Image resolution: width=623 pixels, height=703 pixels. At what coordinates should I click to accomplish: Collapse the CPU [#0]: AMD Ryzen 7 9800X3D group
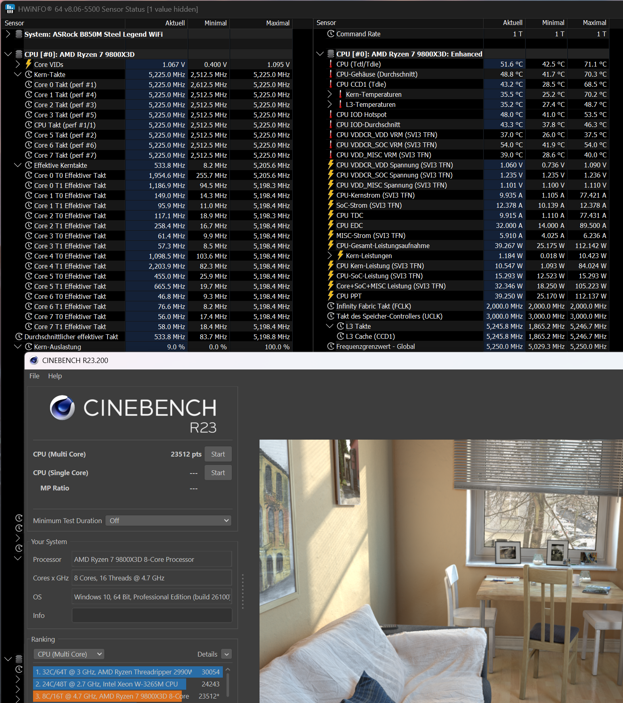click(8, 54)
